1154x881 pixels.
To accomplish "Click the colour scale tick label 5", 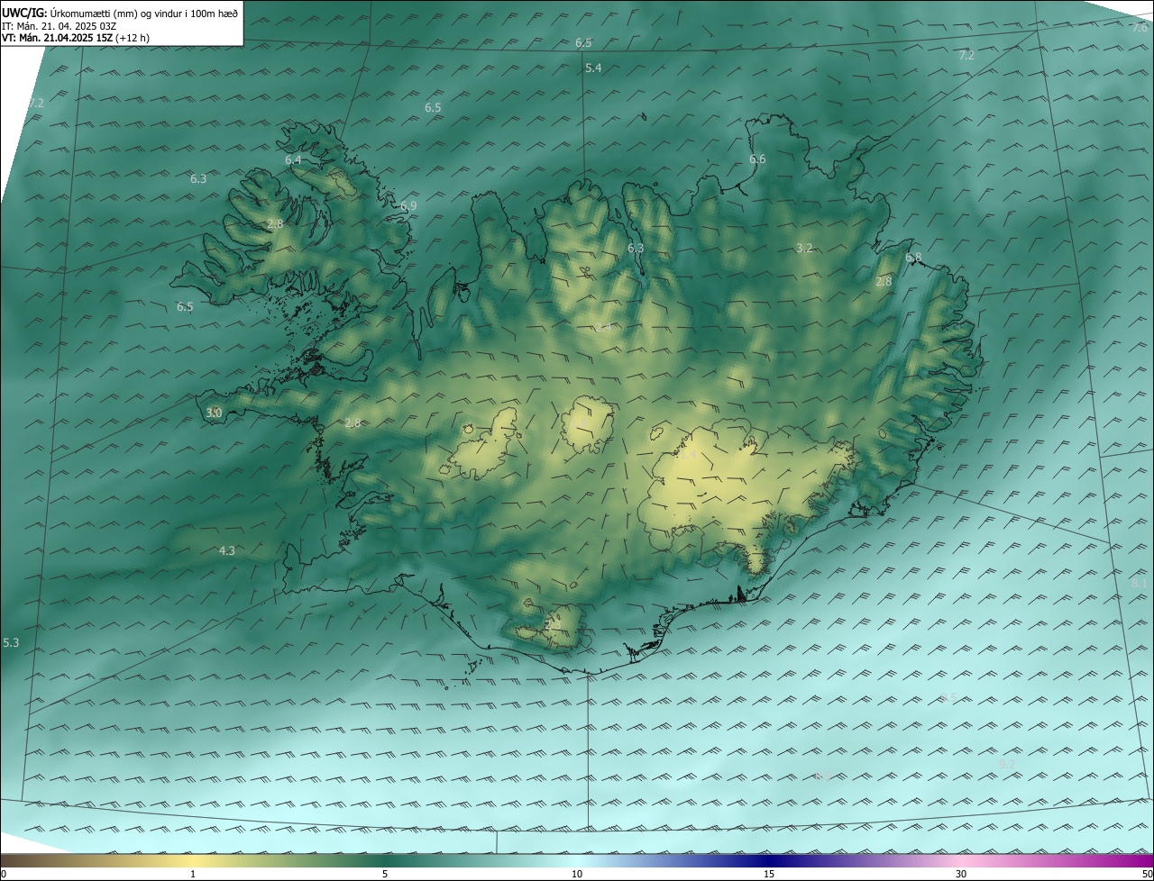I will point(385,874).
